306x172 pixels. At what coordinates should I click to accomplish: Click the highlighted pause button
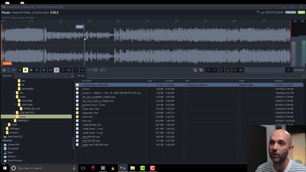25,70
